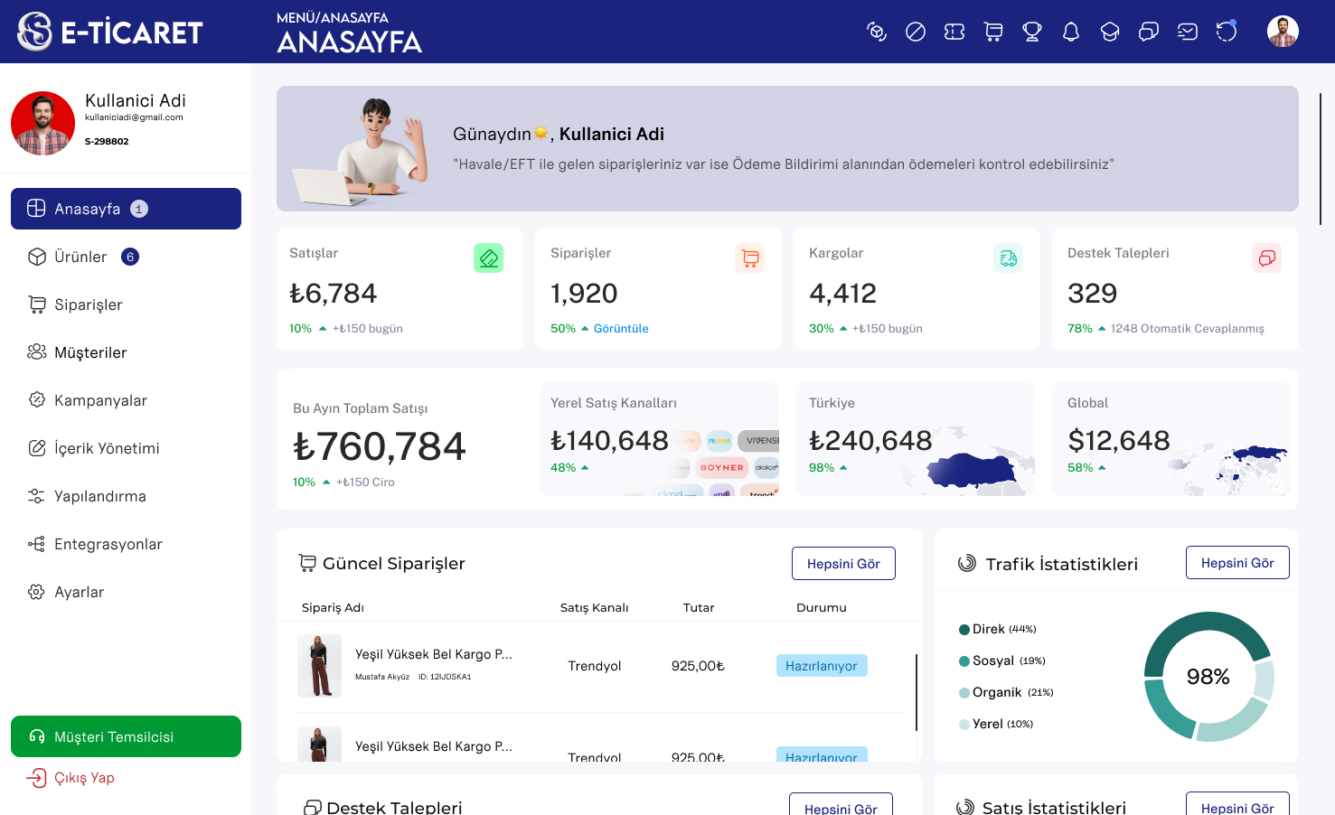This screenshot has height=815, width=1335.
Task: Open the Ürünler menu item
Action: click(x=80, y=257)
